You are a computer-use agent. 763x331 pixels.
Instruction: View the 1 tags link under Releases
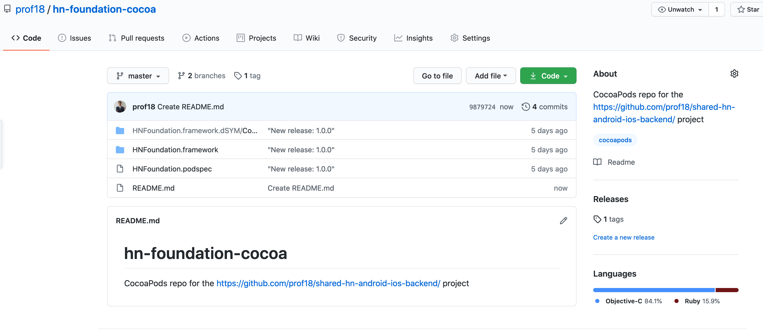608,219
